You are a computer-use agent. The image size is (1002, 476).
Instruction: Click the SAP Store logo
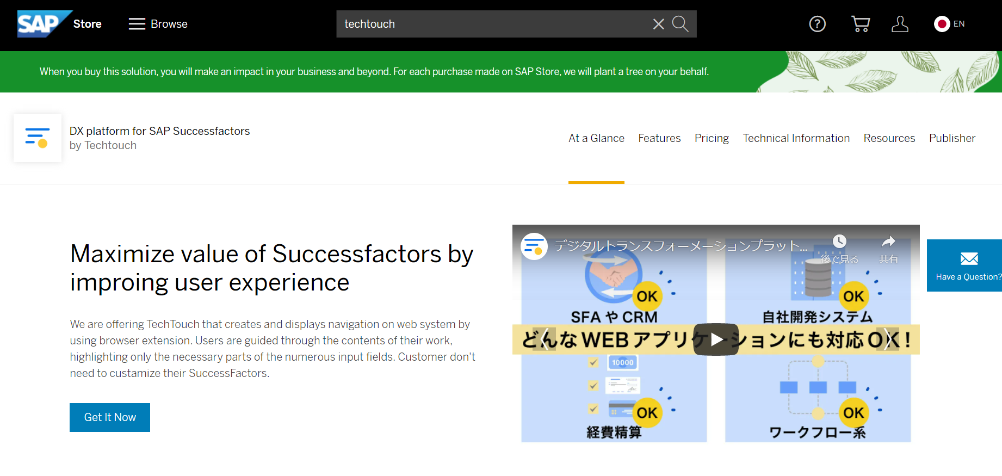[x=59, y=24]
